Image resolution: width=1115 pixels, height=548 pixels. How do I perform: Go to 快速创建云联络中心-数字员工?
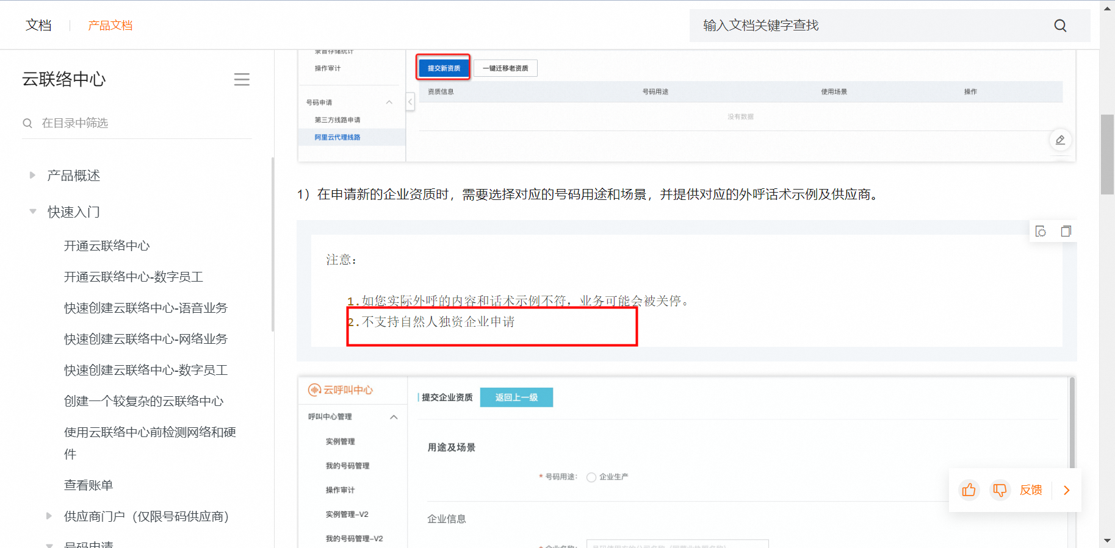click(x=146, y=370)
